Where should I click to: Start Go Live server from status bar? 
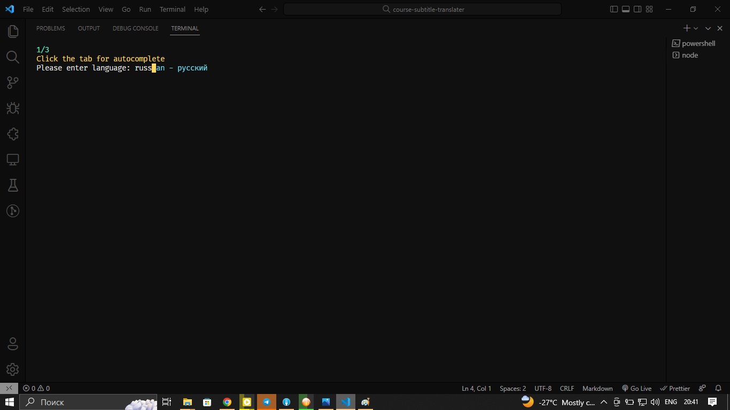pyautogui.click(x=637, y=388)
